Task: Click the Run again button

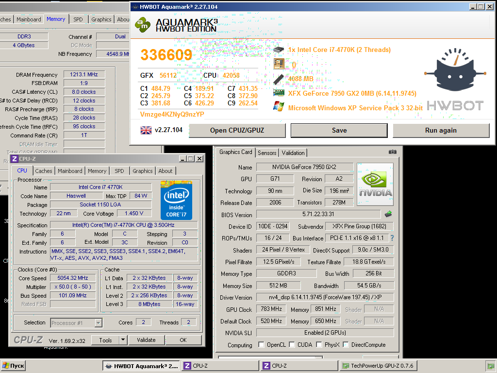Action: pyautogui.click(x=441, y=130)
